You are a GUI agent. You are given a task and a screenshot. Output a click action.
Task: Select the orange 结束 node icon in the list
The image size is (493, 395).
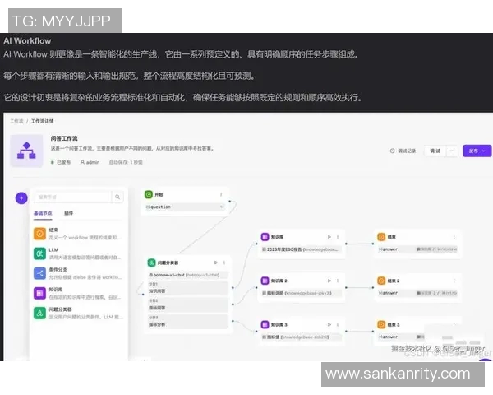(x=39, y=234)
